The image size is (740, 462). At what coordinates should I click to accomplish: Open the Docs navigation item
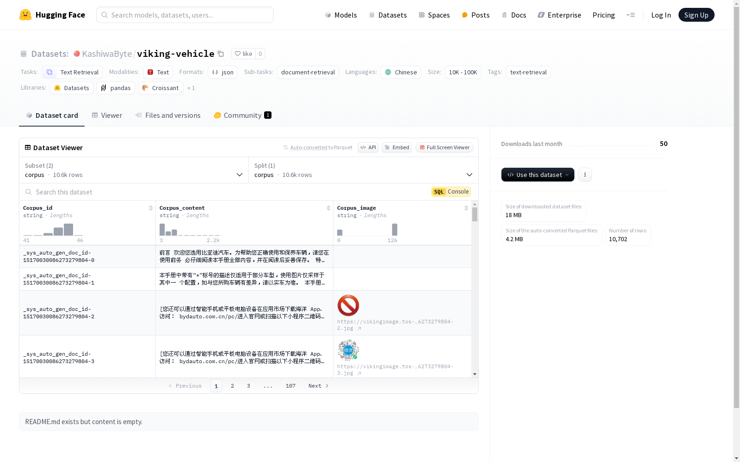(514, 15)
